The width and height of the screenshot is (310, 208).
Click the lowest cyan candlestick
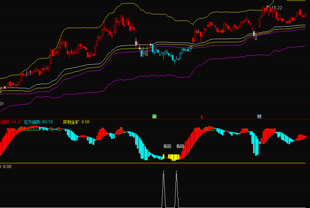[x=175, y=61]
